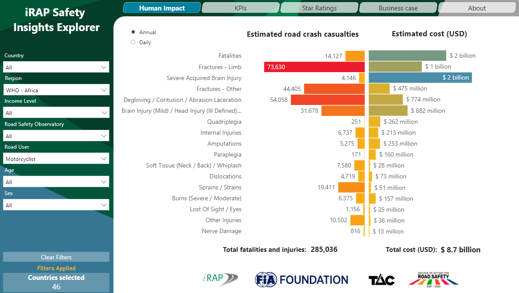Click the Estimated cost (USD) heading
This screenshot has width=519, height=293.
click(x=429, y=34)
